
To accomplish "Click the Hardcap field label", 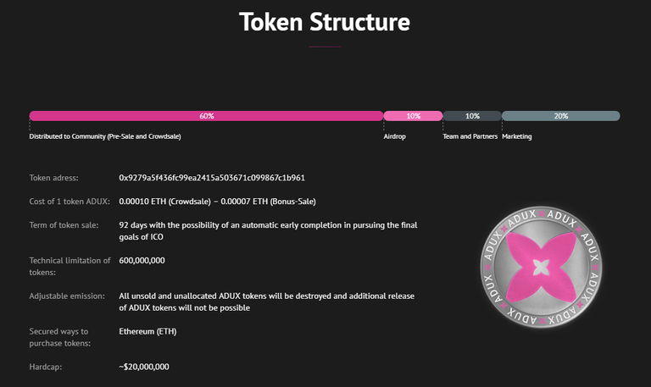I will [x=46, y=367].
